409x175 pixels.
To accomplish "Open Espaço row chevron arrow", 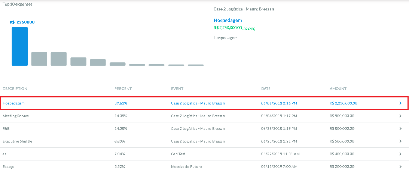I will point(400,167).
